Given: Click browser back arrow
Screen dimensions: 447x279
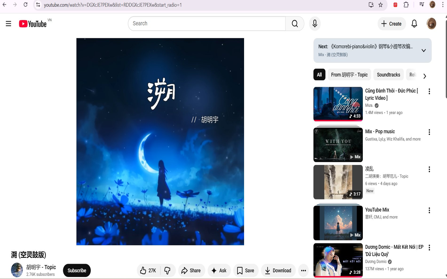Looking at the screenshot, I should coord(5,5).
